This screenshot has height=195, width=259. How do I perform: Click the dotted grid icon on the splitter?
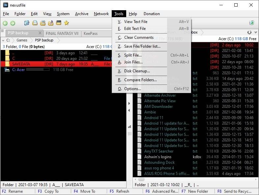pyautogui.click(x=129, y=134)
